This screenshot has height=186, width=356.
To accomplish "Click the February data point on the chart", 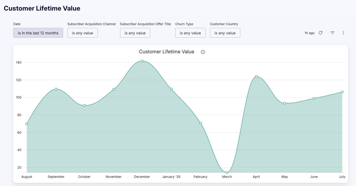I will tap(200, 123).
